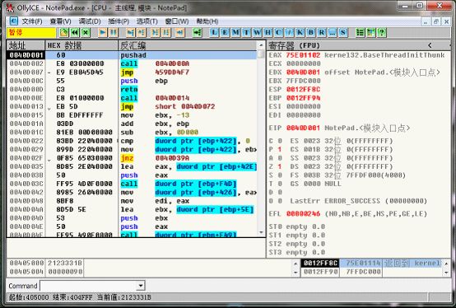456x308 pixels.
Task: Open the 插件(P) menu
Action: (119, 21)
